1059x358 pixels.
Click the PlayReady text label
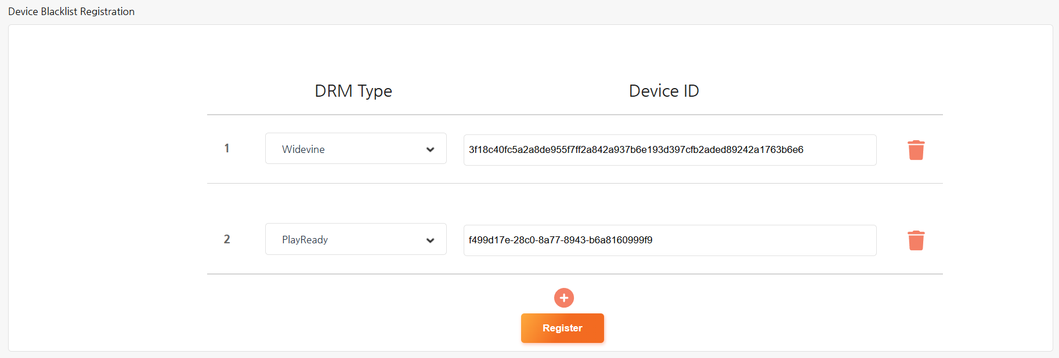[305, 240]
